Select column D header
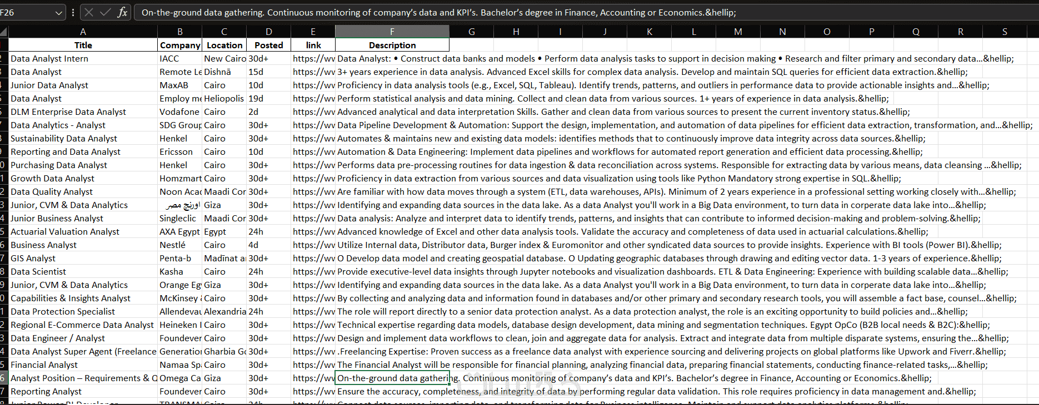 pyautogui.click(x=269, y=32)
